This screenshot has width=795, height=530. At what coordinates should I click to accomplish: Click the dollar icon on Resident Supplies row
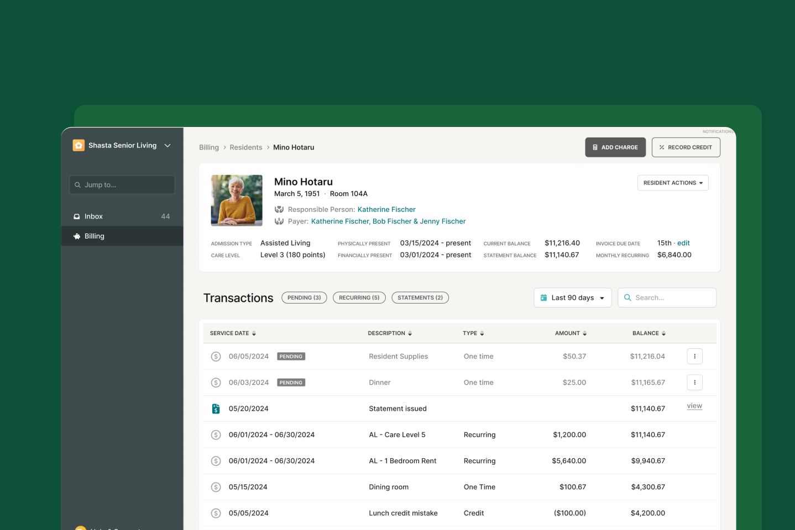216,356
